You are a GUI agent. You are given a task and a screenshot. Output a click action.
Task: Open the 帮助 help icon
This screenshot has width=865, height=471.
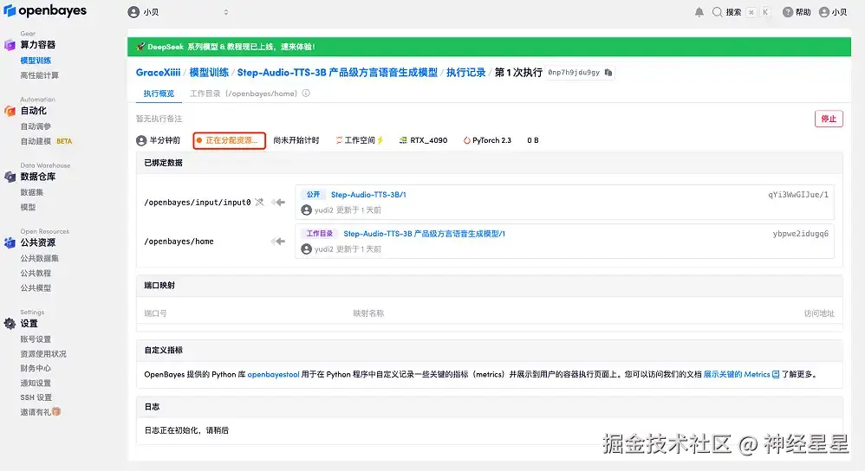click(x=788, y=12)
